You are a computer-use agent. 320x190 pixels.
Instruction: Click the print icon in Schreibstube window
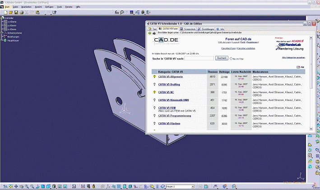point(154,33)
